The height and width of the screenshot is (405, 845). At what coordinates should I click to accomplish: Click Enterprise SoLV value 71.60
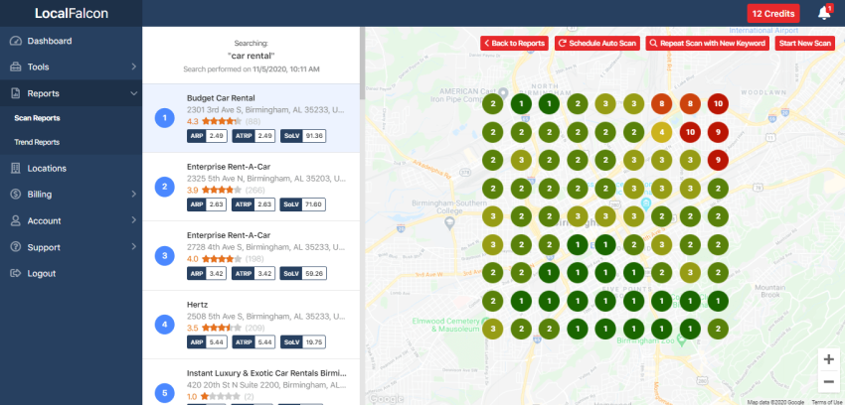(x=314, y=204)
